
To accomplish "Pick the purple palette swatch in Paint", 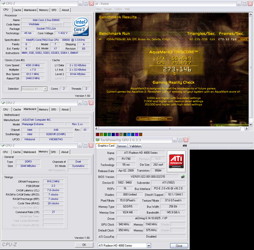I will [117, 134].
